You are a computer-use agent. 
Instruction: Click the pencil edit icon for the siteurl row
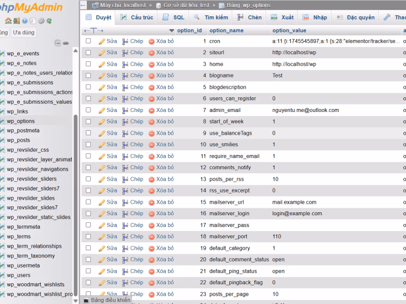[x=101, y=53]
